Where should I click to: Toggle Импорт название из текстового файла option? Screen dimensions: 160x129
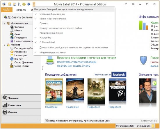pos(74,28)
